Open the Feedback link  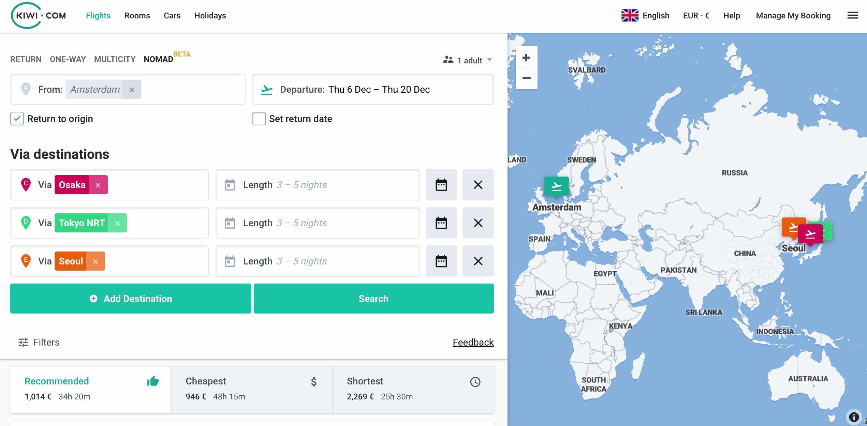473,342
